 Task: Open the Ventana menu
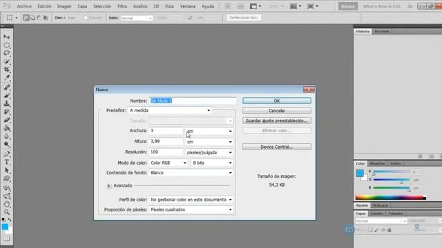188,6
